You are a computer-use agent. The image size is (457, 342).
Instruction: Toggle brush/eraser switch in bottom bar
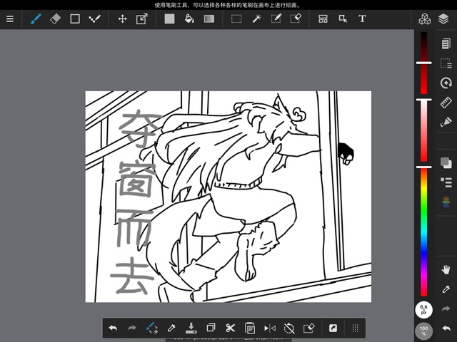pos(151,328)
